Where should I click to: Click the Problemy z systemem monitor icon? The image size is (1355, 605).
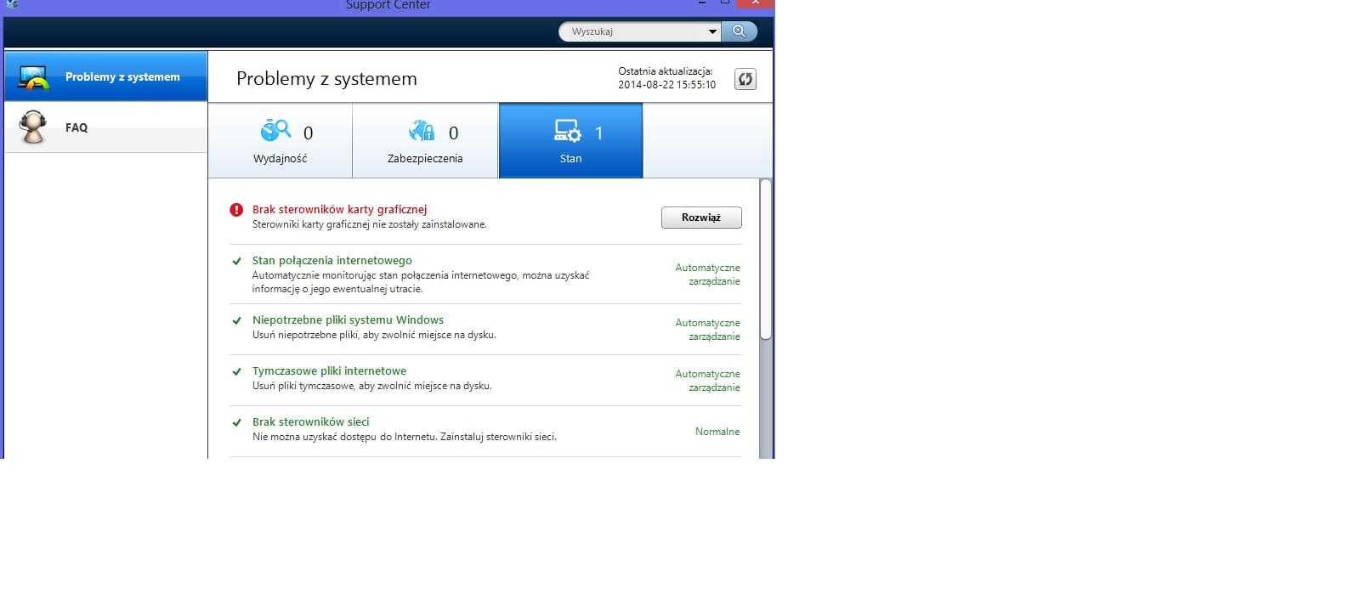click(33, 77)
